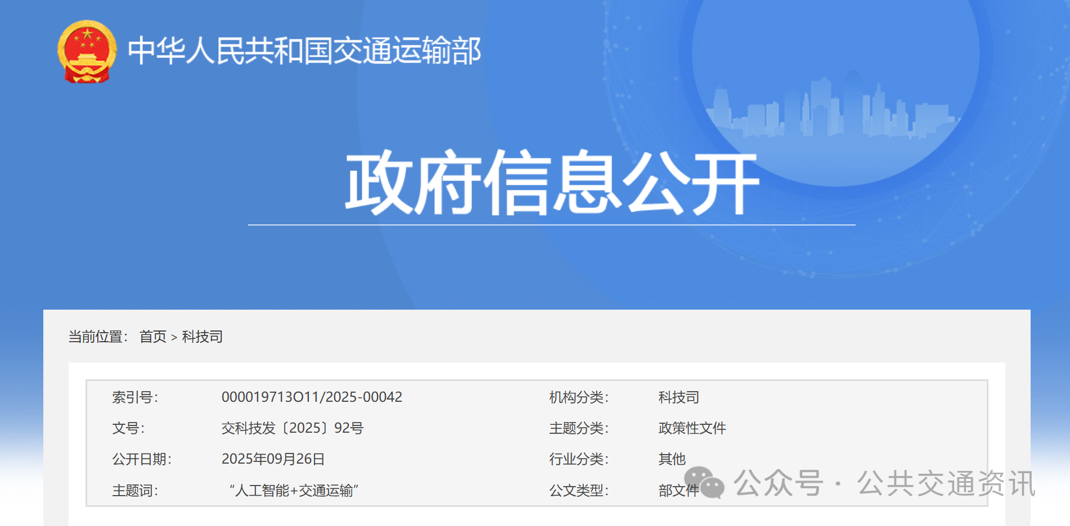1070x526 pixels.
Task: Click the 当前位置 label
Action: [98, 337]
